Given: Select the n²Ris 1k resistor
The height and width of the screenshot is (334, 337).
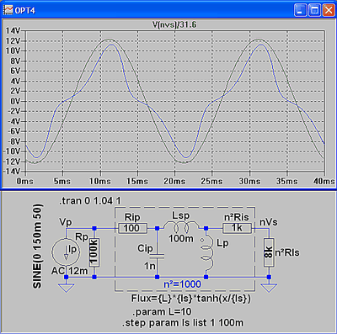Looking at the screenshot, I should pyautogui.click(x=237, y=228).
